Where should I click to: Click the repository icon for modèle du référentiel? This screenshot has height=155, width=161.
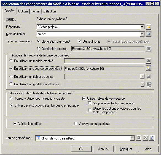(148, 84)
